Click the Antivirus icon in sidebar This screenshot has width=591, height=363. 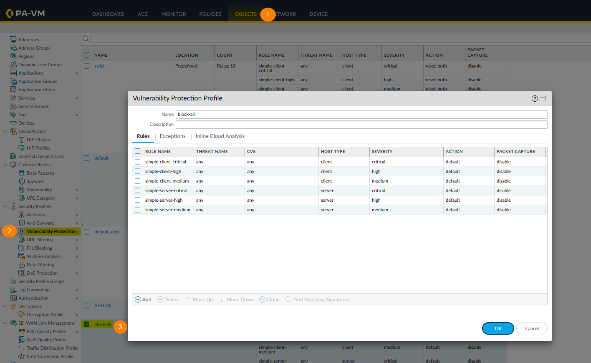coord(22,215)
